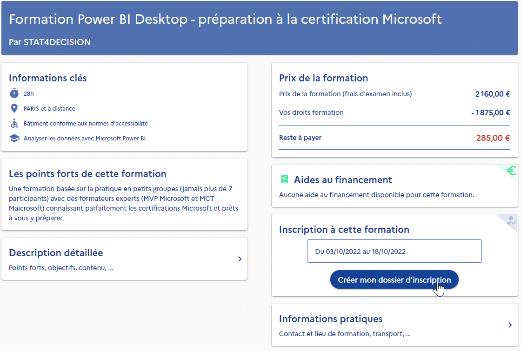
Task: Expand the Description détaillée chevron
Action: click(240, 259)
